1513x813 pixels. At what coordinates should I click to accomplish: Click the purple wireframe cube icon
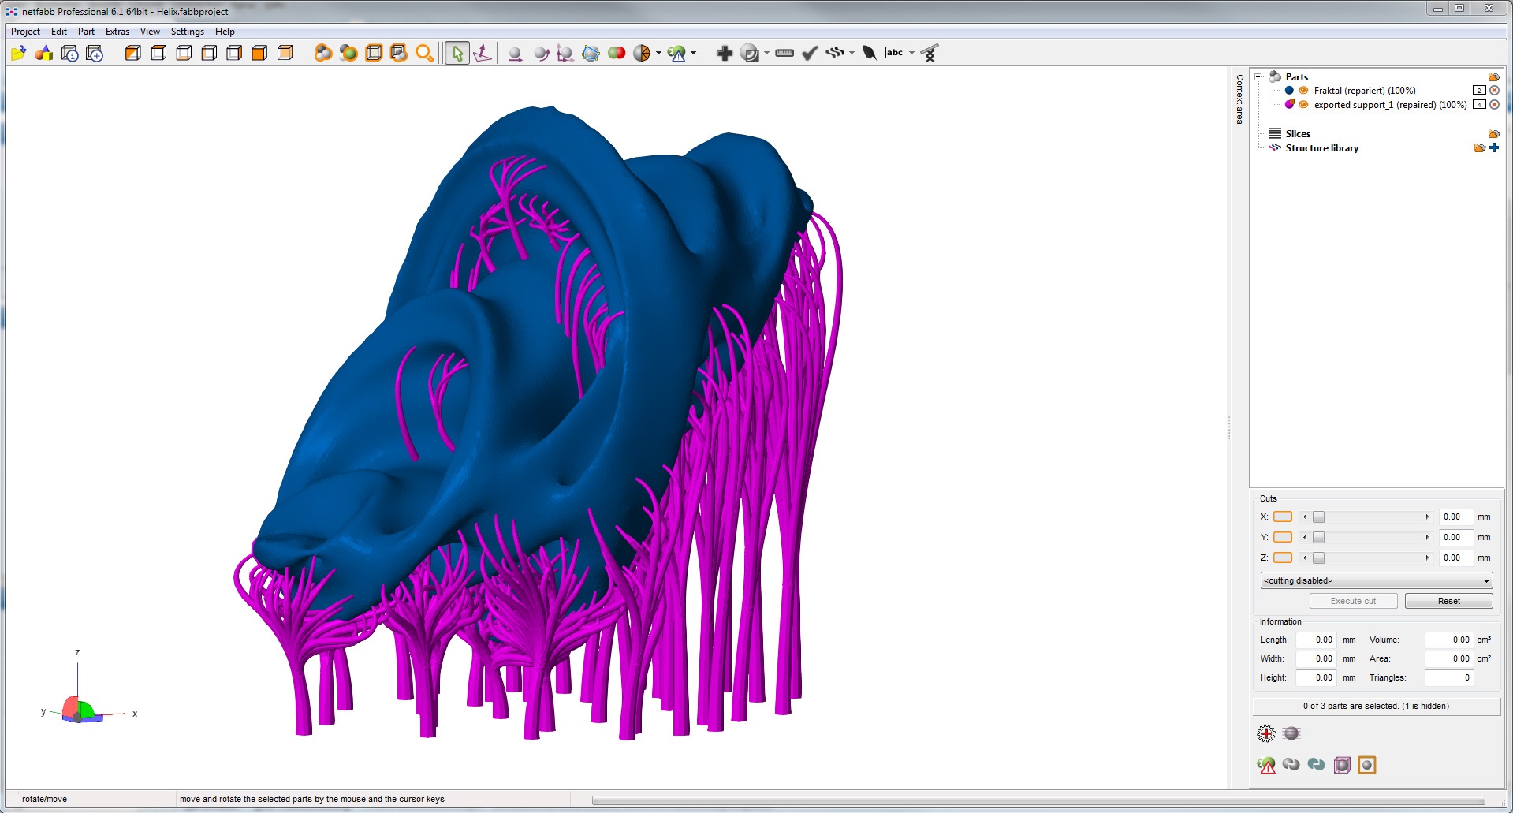point(1342,765)
